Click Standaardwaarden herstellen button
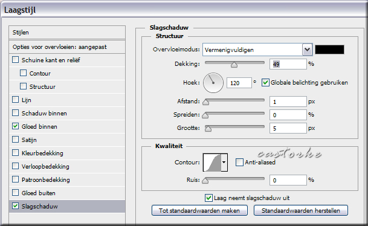The height and width of the screenshot is (226, 368). [301, 210]
